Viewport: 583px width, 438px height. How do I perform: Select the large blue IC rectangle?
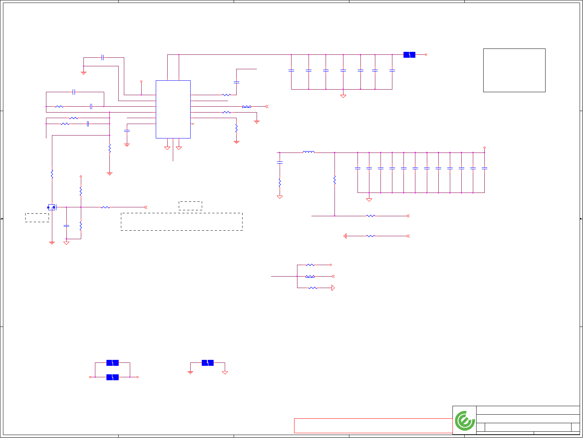173,109
